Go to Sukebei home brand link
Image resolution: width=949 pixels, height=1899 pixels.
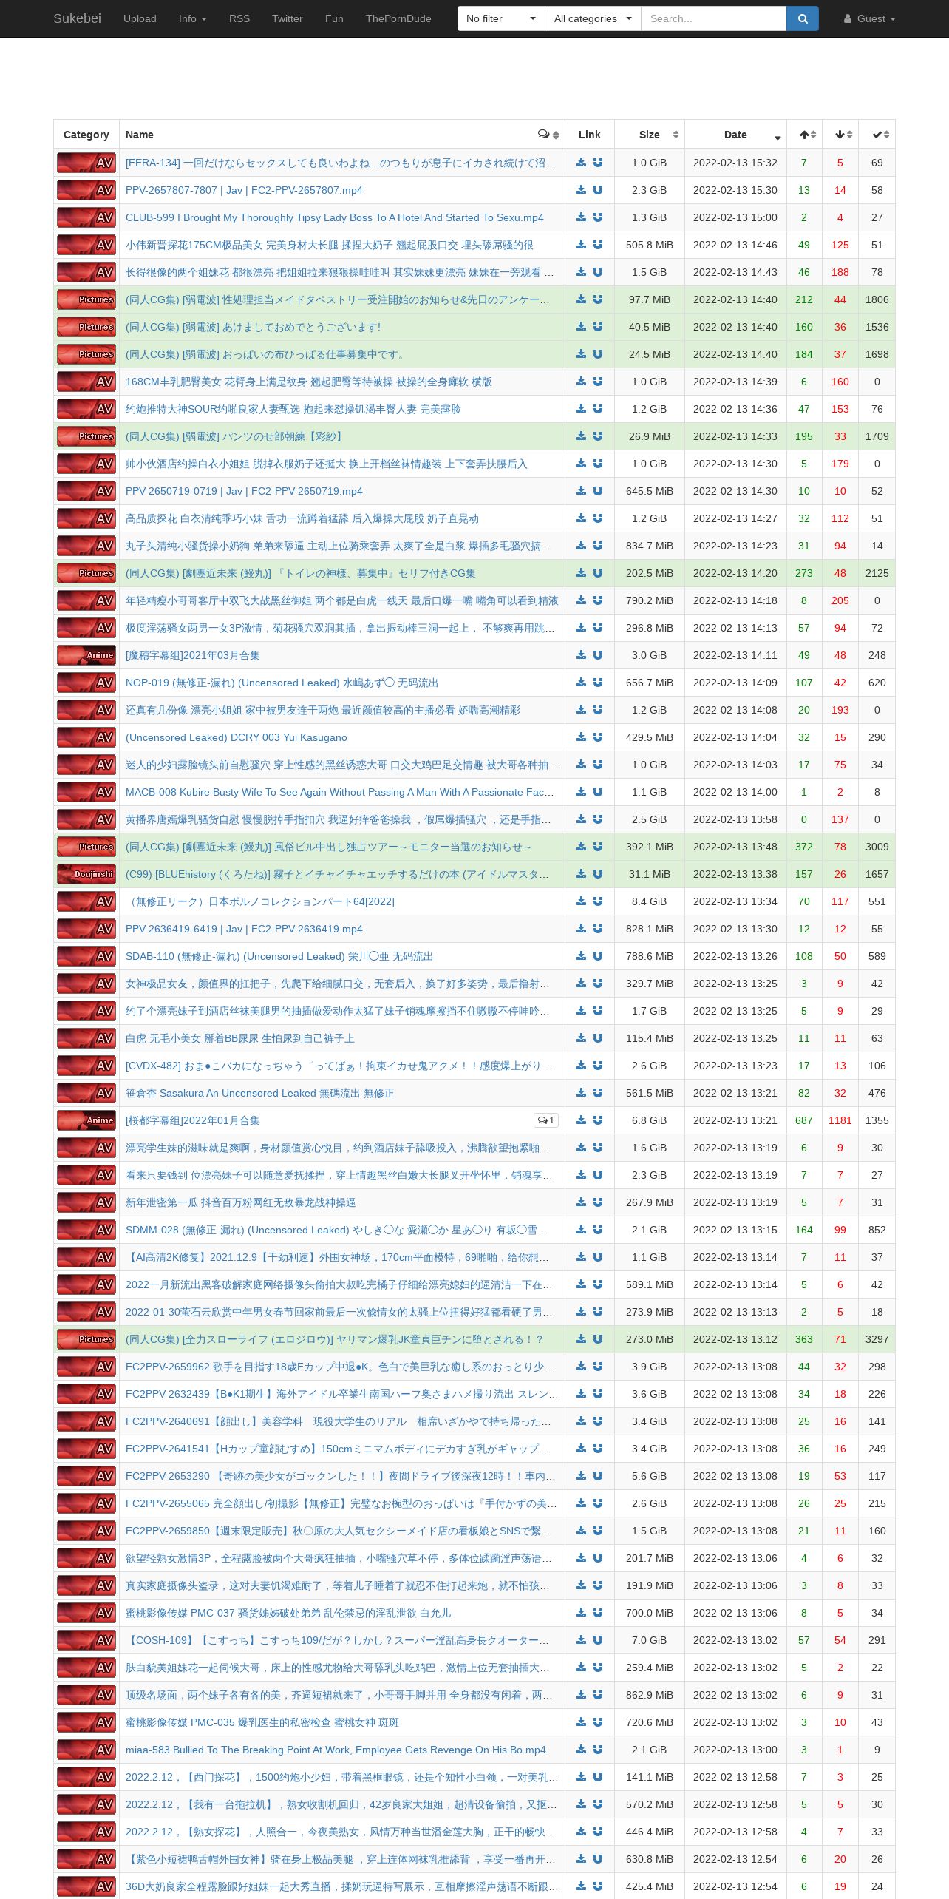coord(77,18)
